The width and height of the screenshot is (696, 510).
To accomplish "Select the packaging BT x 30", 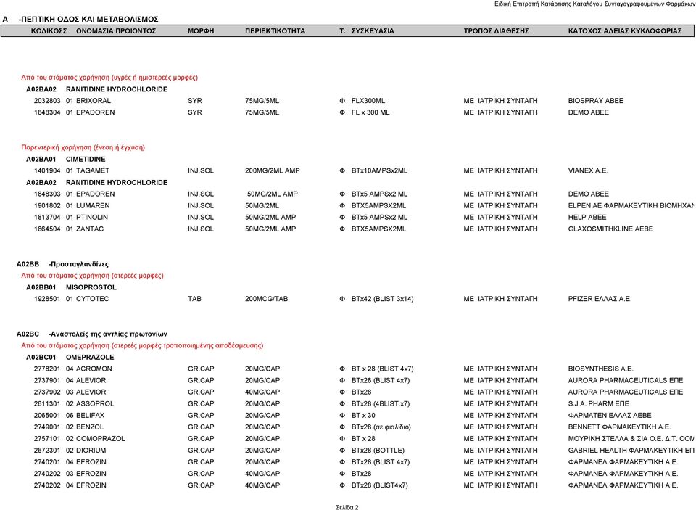I will pos(363,416).
